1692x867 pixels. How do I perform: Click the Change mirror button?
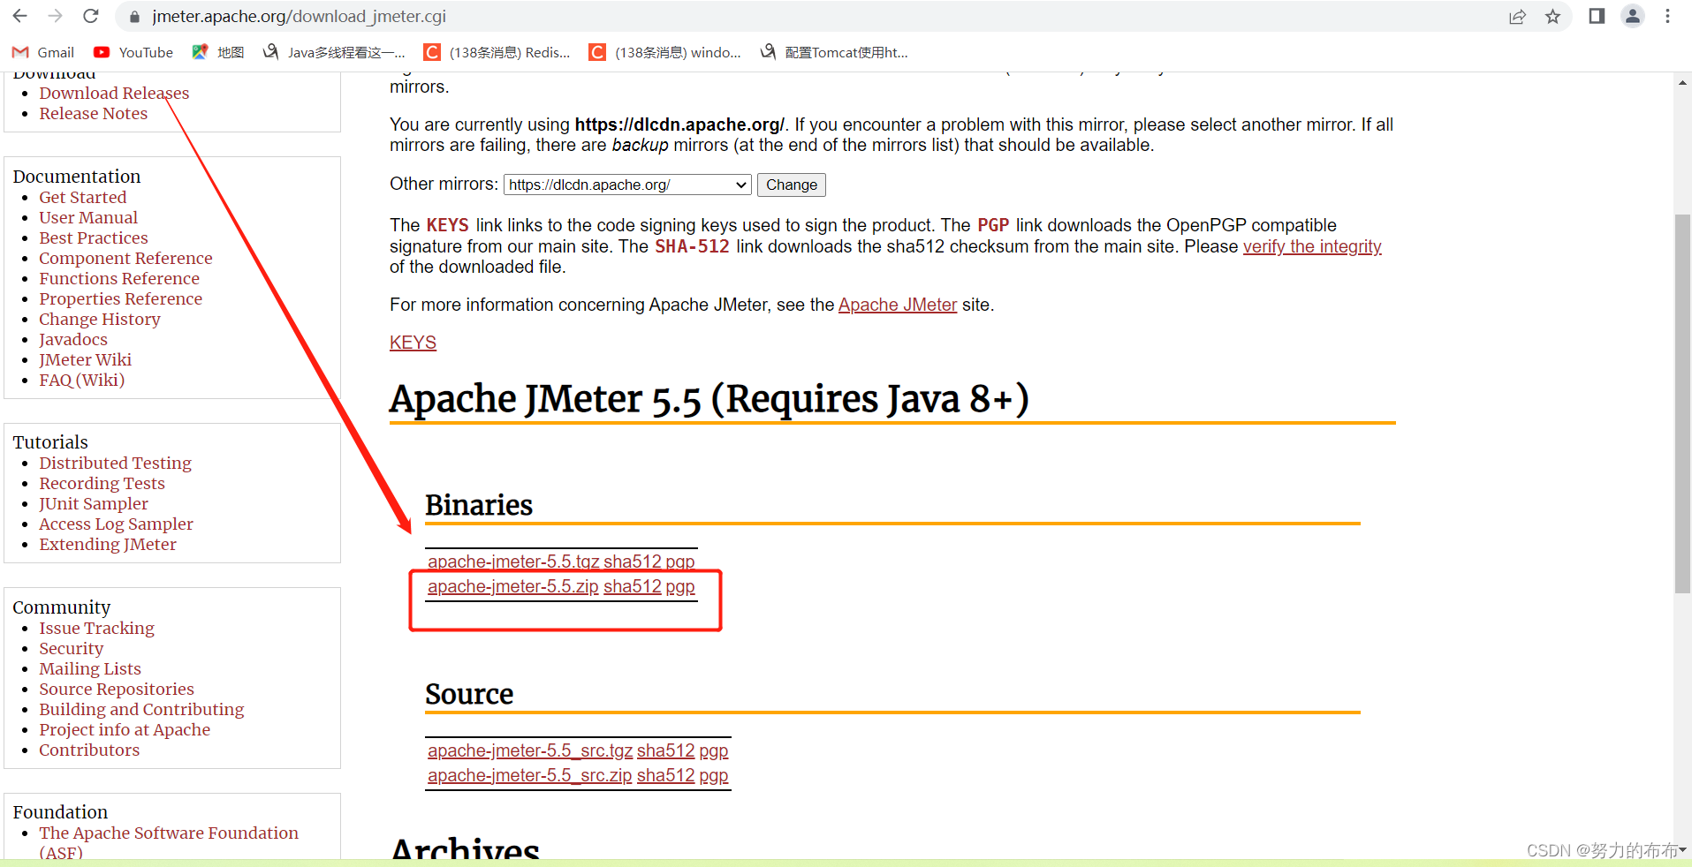click(x=792, y=185)
